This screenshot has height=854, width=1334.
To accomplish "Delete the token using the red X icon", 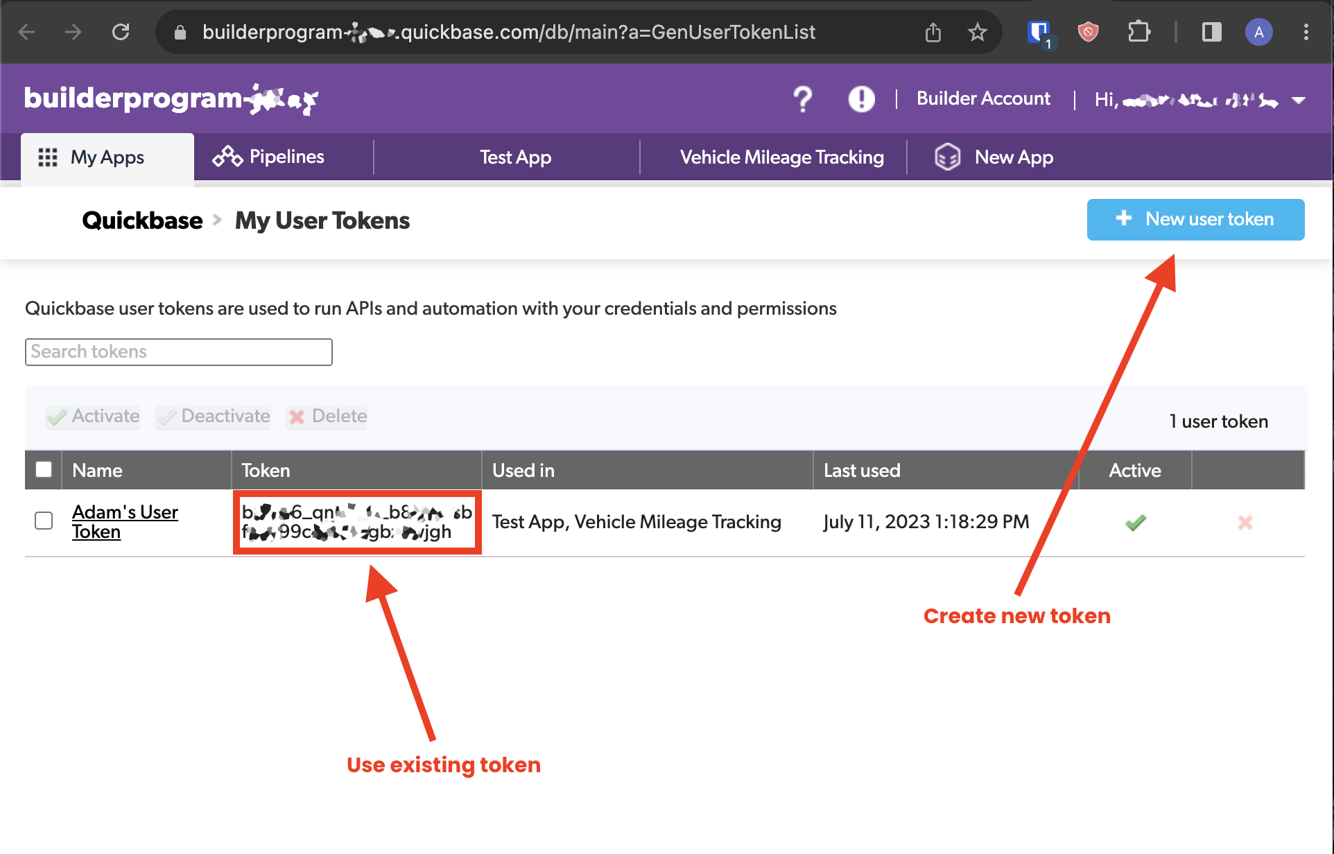I will pos(1245,523).
